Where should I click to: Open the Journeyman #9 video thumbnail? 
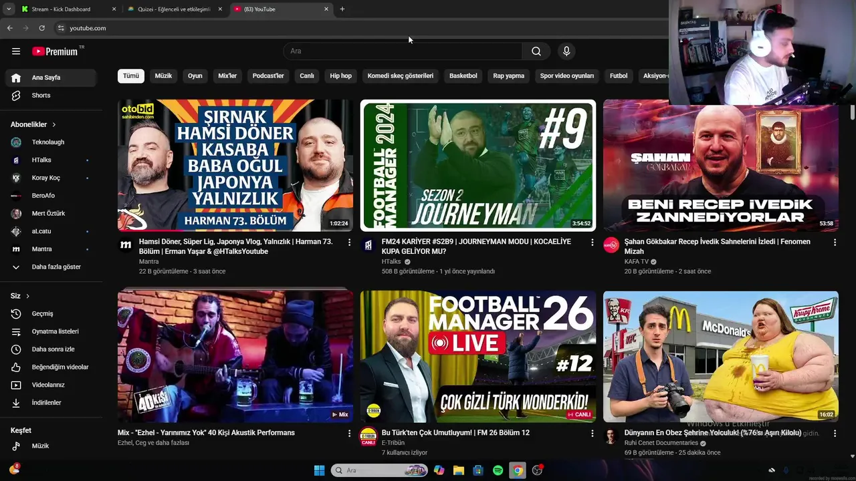pyautogui.click(x=478, y=166)
